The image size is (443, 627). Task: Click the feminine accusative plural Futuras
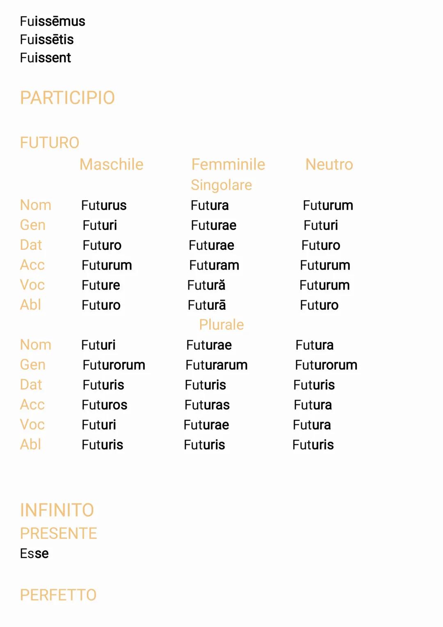point(207,405)
